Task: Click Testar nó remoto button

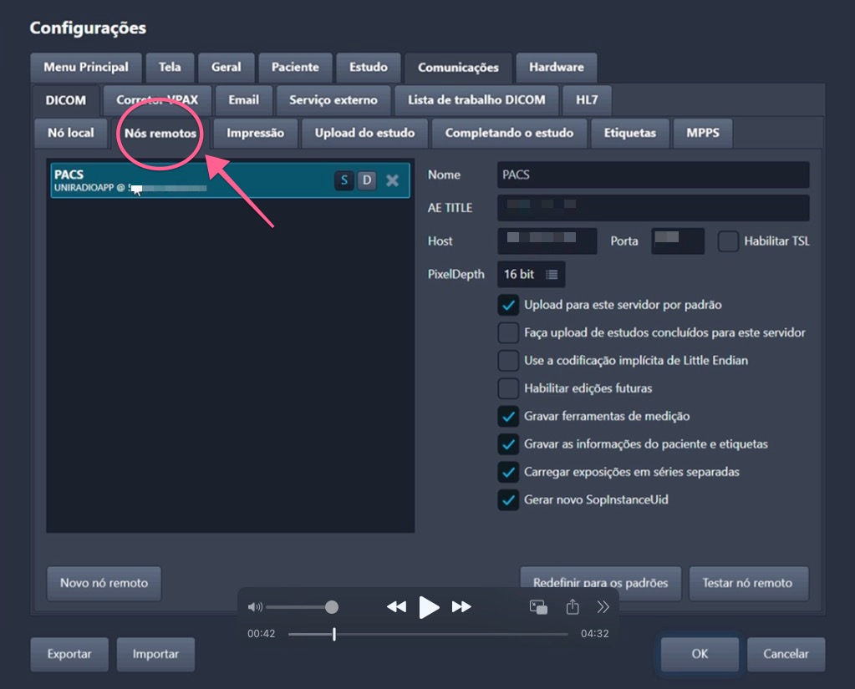Action: point(747,583)
